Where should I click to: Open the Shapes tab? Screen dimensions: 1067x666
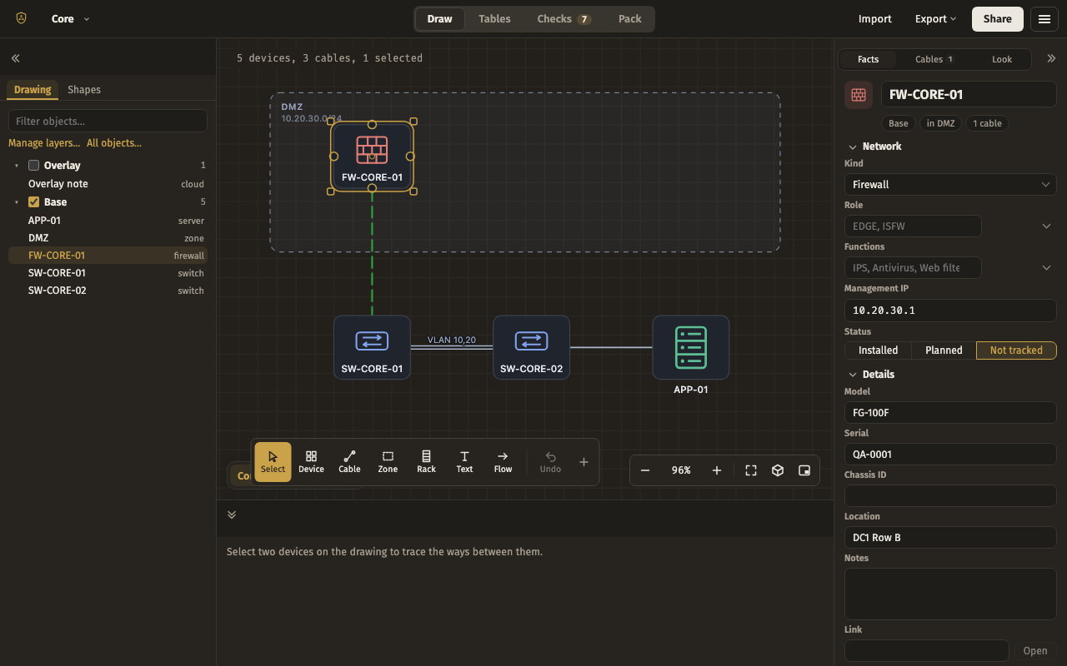point(84,90)
